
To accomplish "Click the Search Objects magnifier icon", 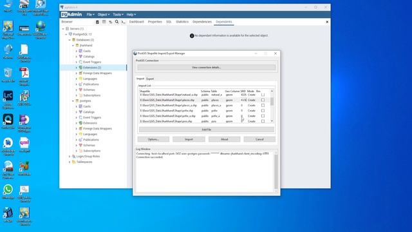I will (117, 22).
